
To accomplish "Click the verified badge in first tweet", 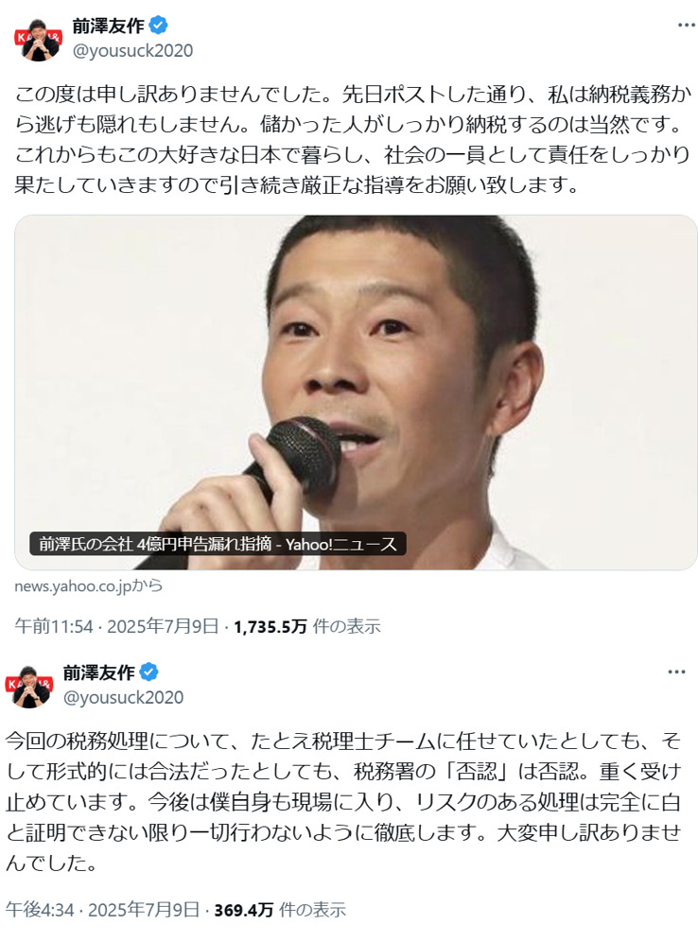I will click(x=158, y=26).
